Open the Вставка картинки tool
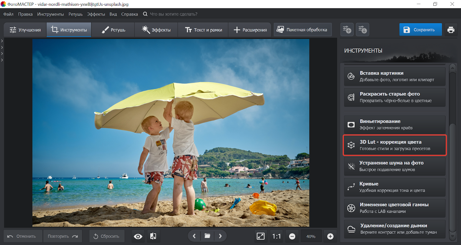 (395, 76)
